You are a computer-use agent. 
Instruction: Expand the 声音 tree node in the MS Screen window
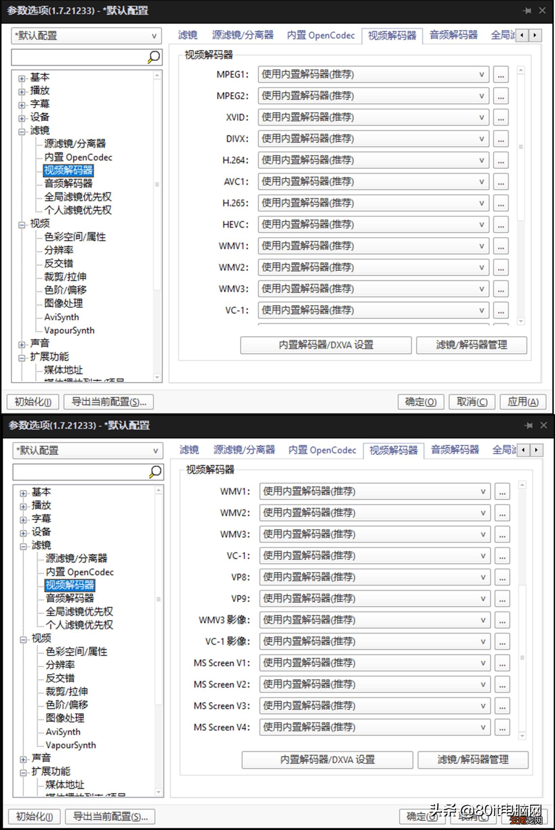[x=23, y=759]
